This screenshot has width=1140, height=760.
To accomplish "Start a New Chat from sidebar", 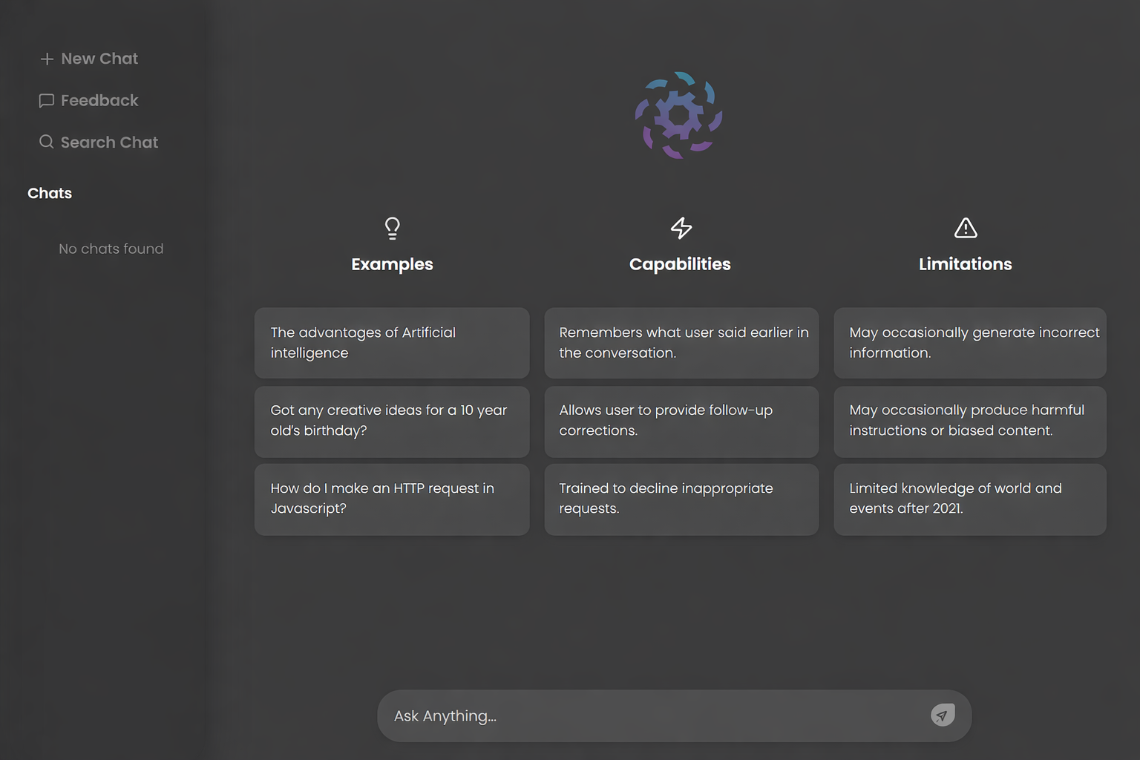I will [x=99, y=59].
